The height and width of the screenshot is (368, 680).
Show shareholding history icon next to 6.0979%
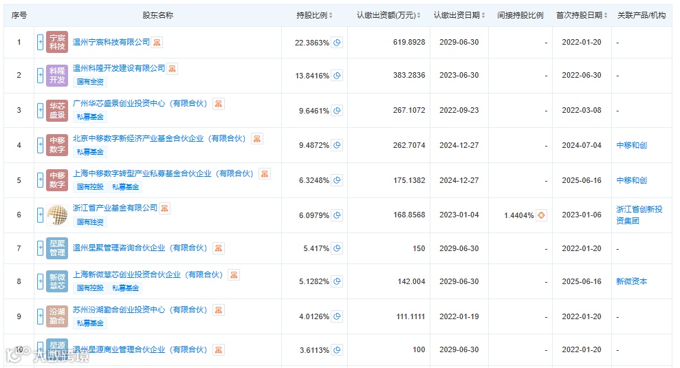pyautogui.click(x=337, y=215)
